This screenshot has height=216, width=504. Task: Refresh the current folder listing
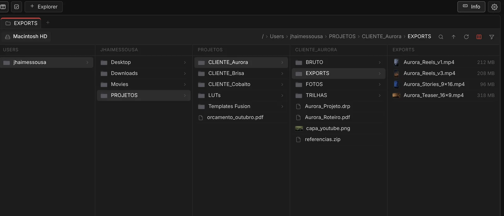tap(466, 37)
